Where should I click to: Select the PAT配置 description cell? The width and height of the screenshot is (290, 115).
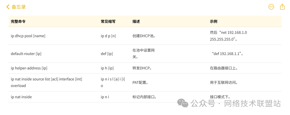click(140, 82)
